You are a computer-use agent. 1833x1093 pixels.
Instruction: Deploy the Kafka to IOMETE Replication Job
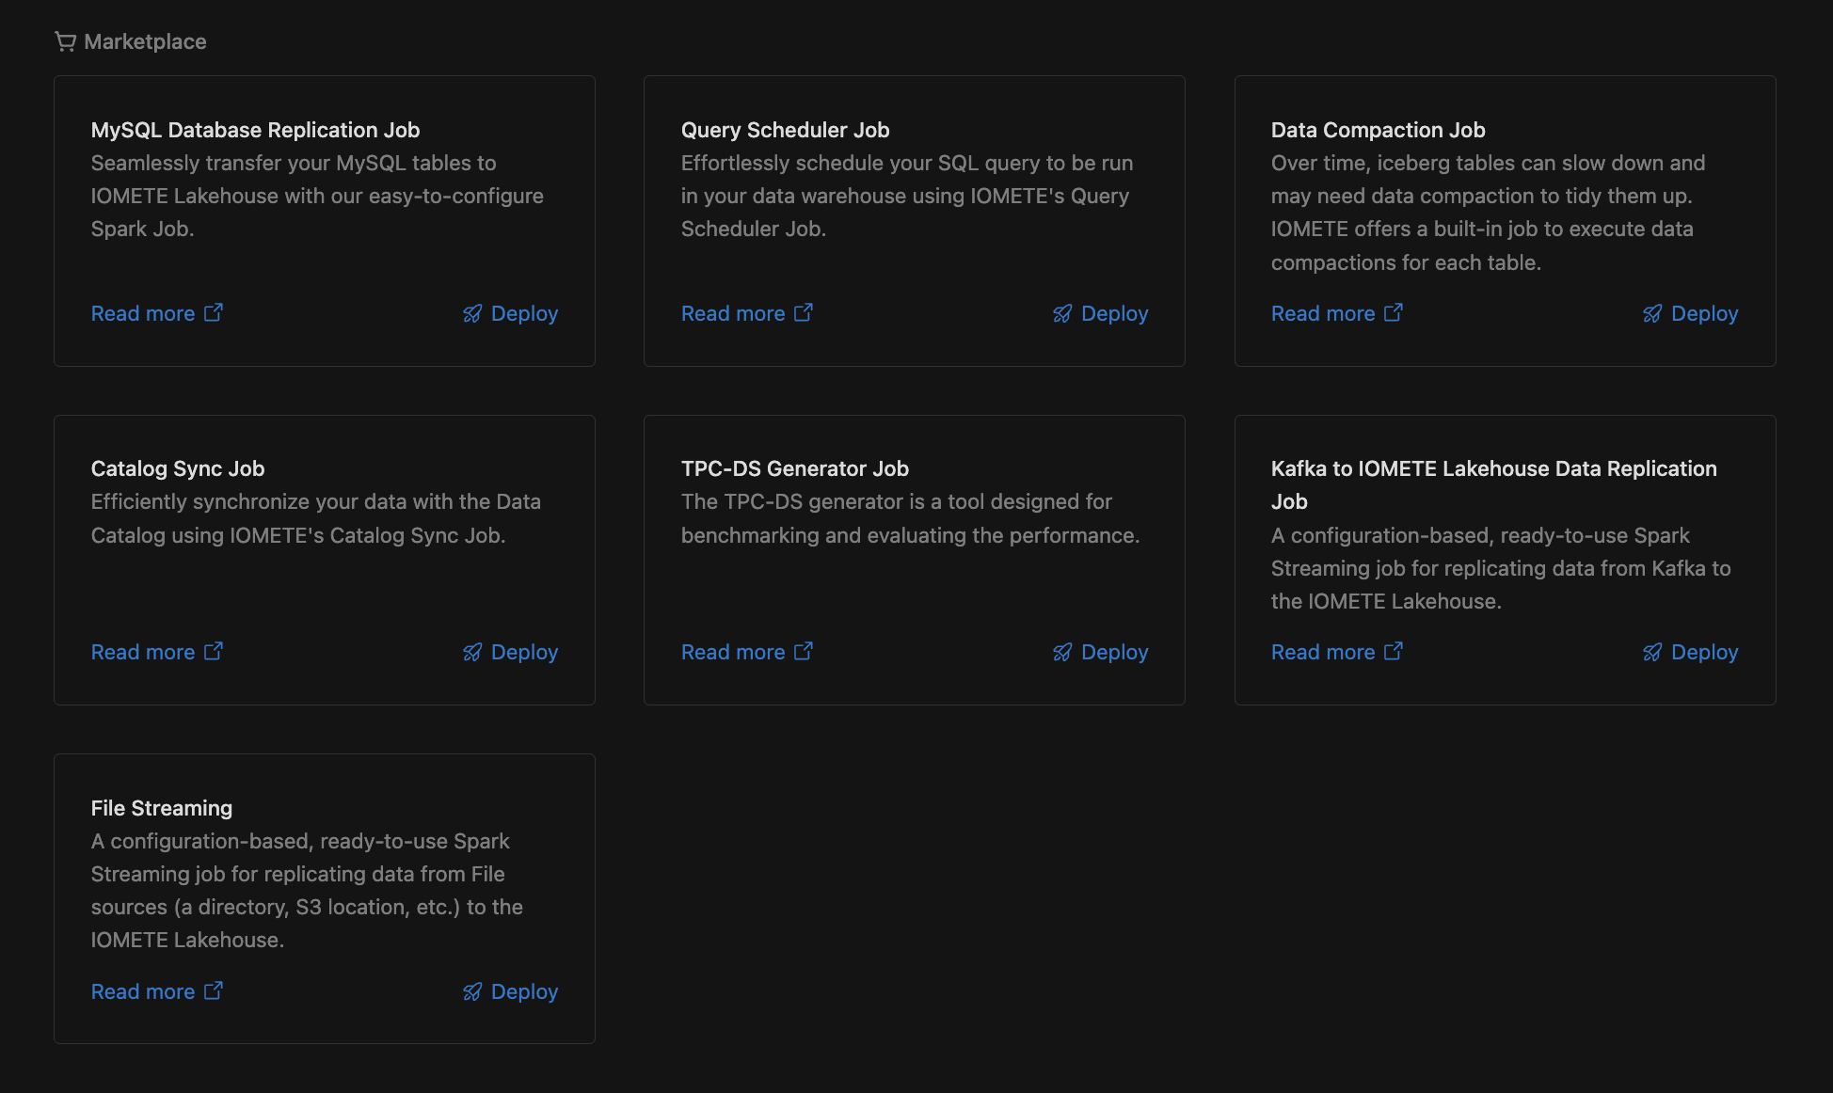[1690, 652]
